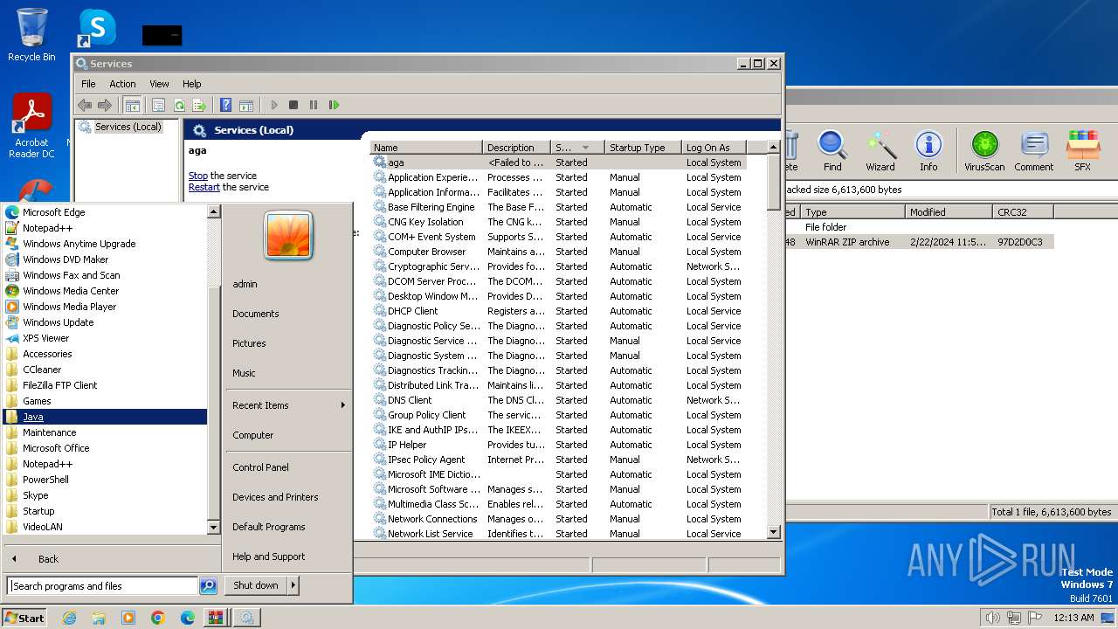Screen dimensions: 1118x629
Task: Click the Find icon in WinRAR
Action: click(832, 151)
